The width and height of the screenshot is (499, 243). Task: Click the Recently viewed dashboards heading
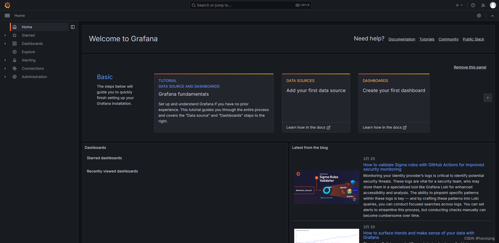(112, 171)
